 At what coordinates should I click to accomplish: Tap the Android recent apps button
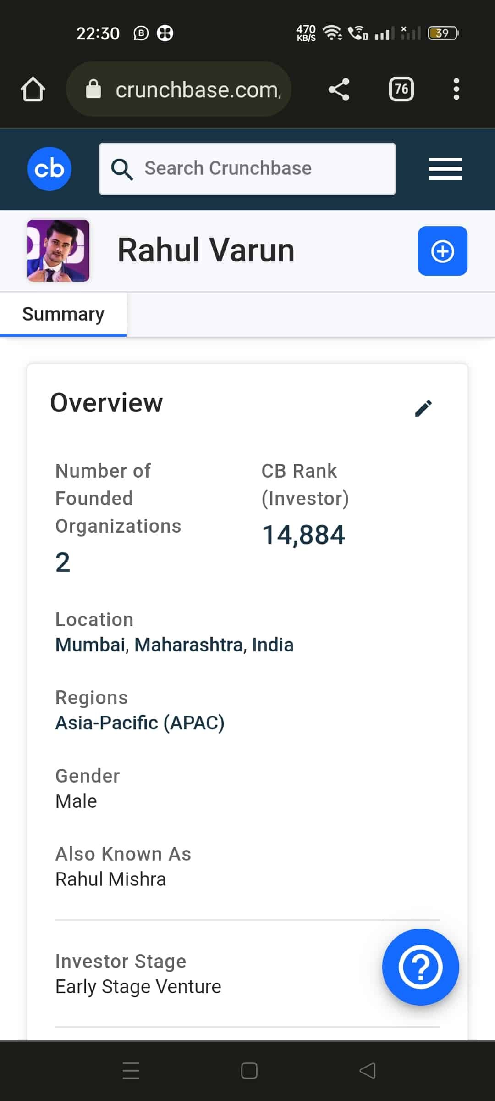pos(131,1071)
